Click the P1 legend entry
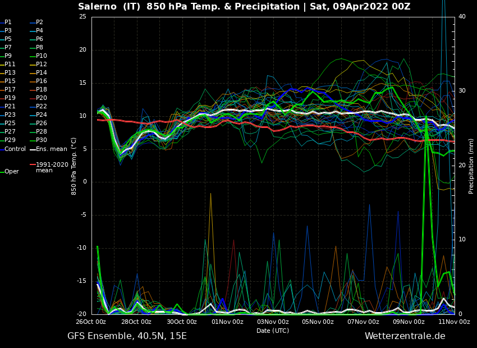Viewport: 477px width, 348px height. pos(8,22)
